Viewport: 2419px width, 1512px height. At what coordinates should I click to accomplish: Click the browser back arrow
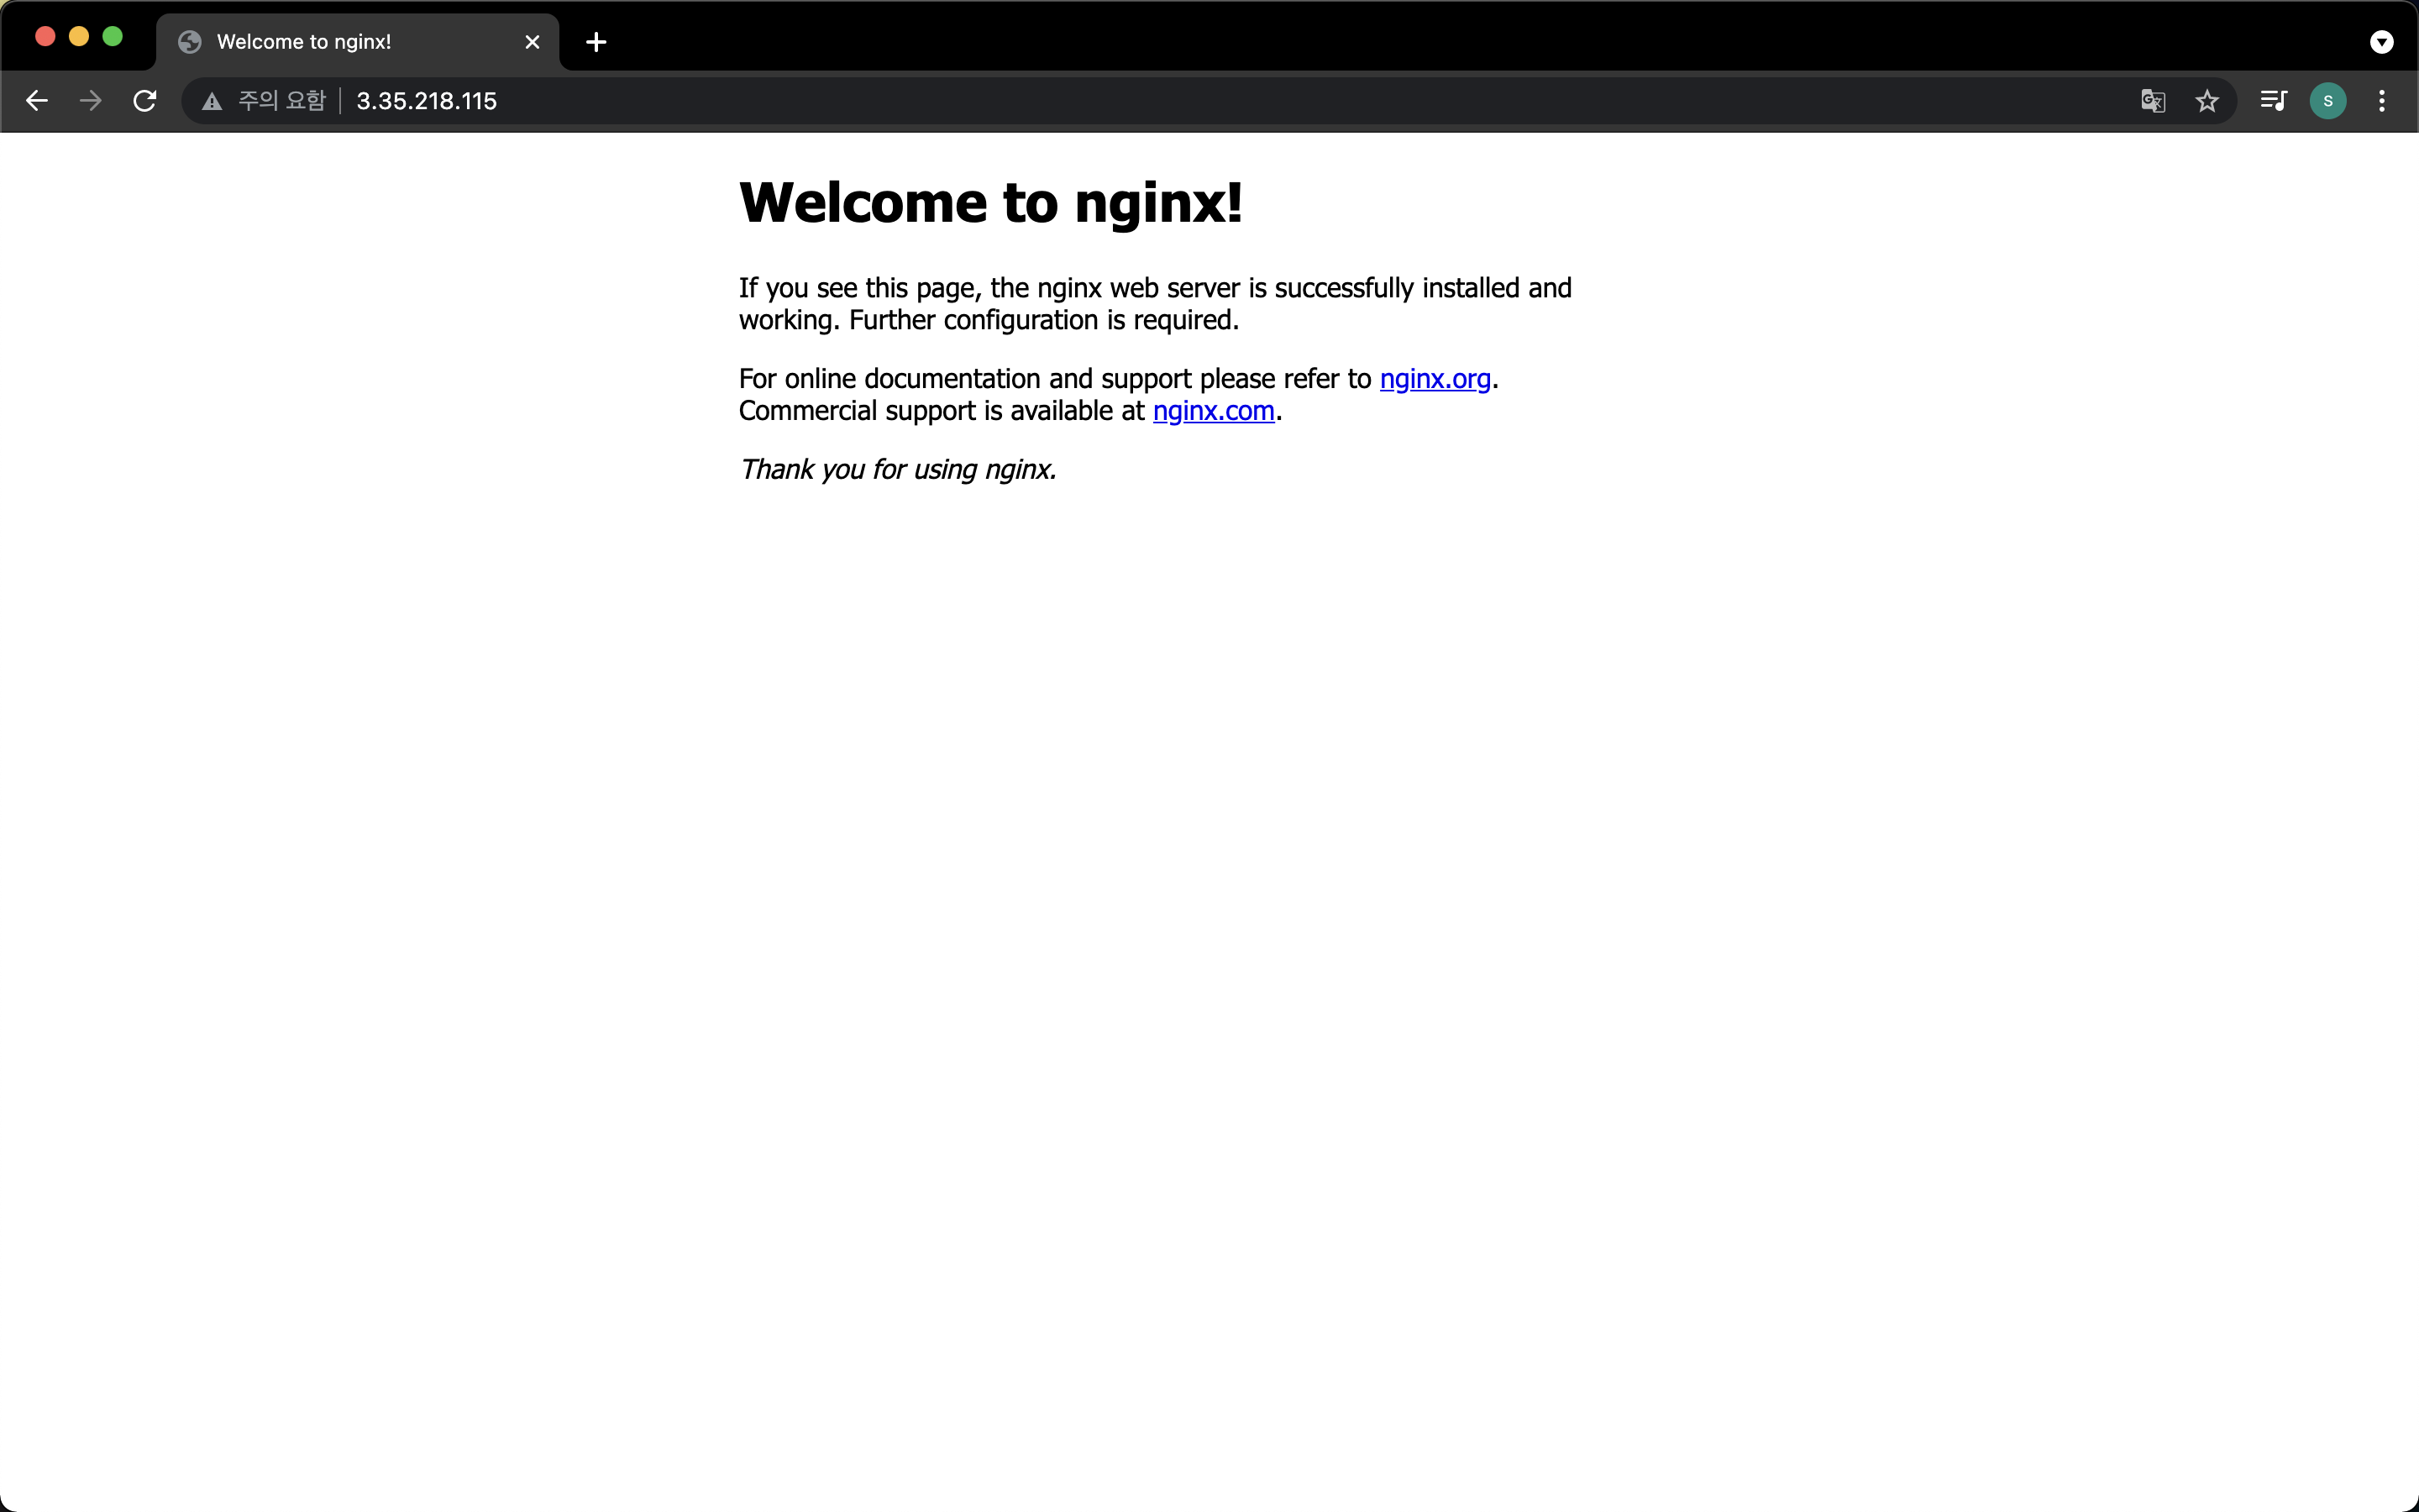pyautogui.click(x=37, y=101)
